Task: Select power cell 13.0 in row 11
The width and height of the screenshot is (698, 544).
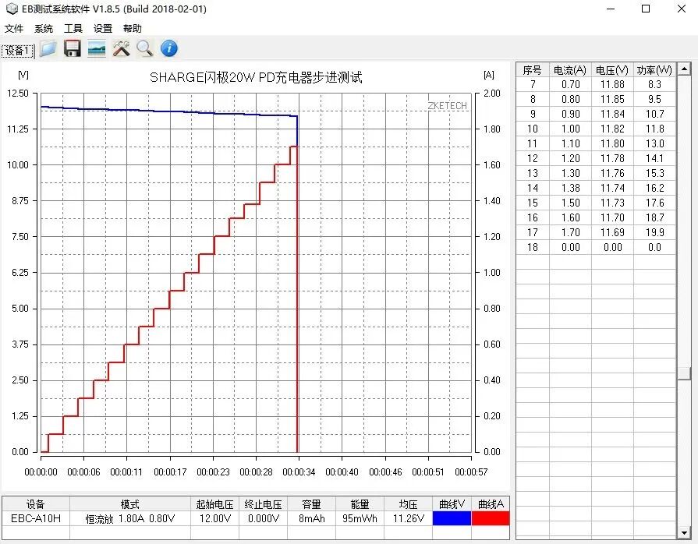Action: (654, 143)
